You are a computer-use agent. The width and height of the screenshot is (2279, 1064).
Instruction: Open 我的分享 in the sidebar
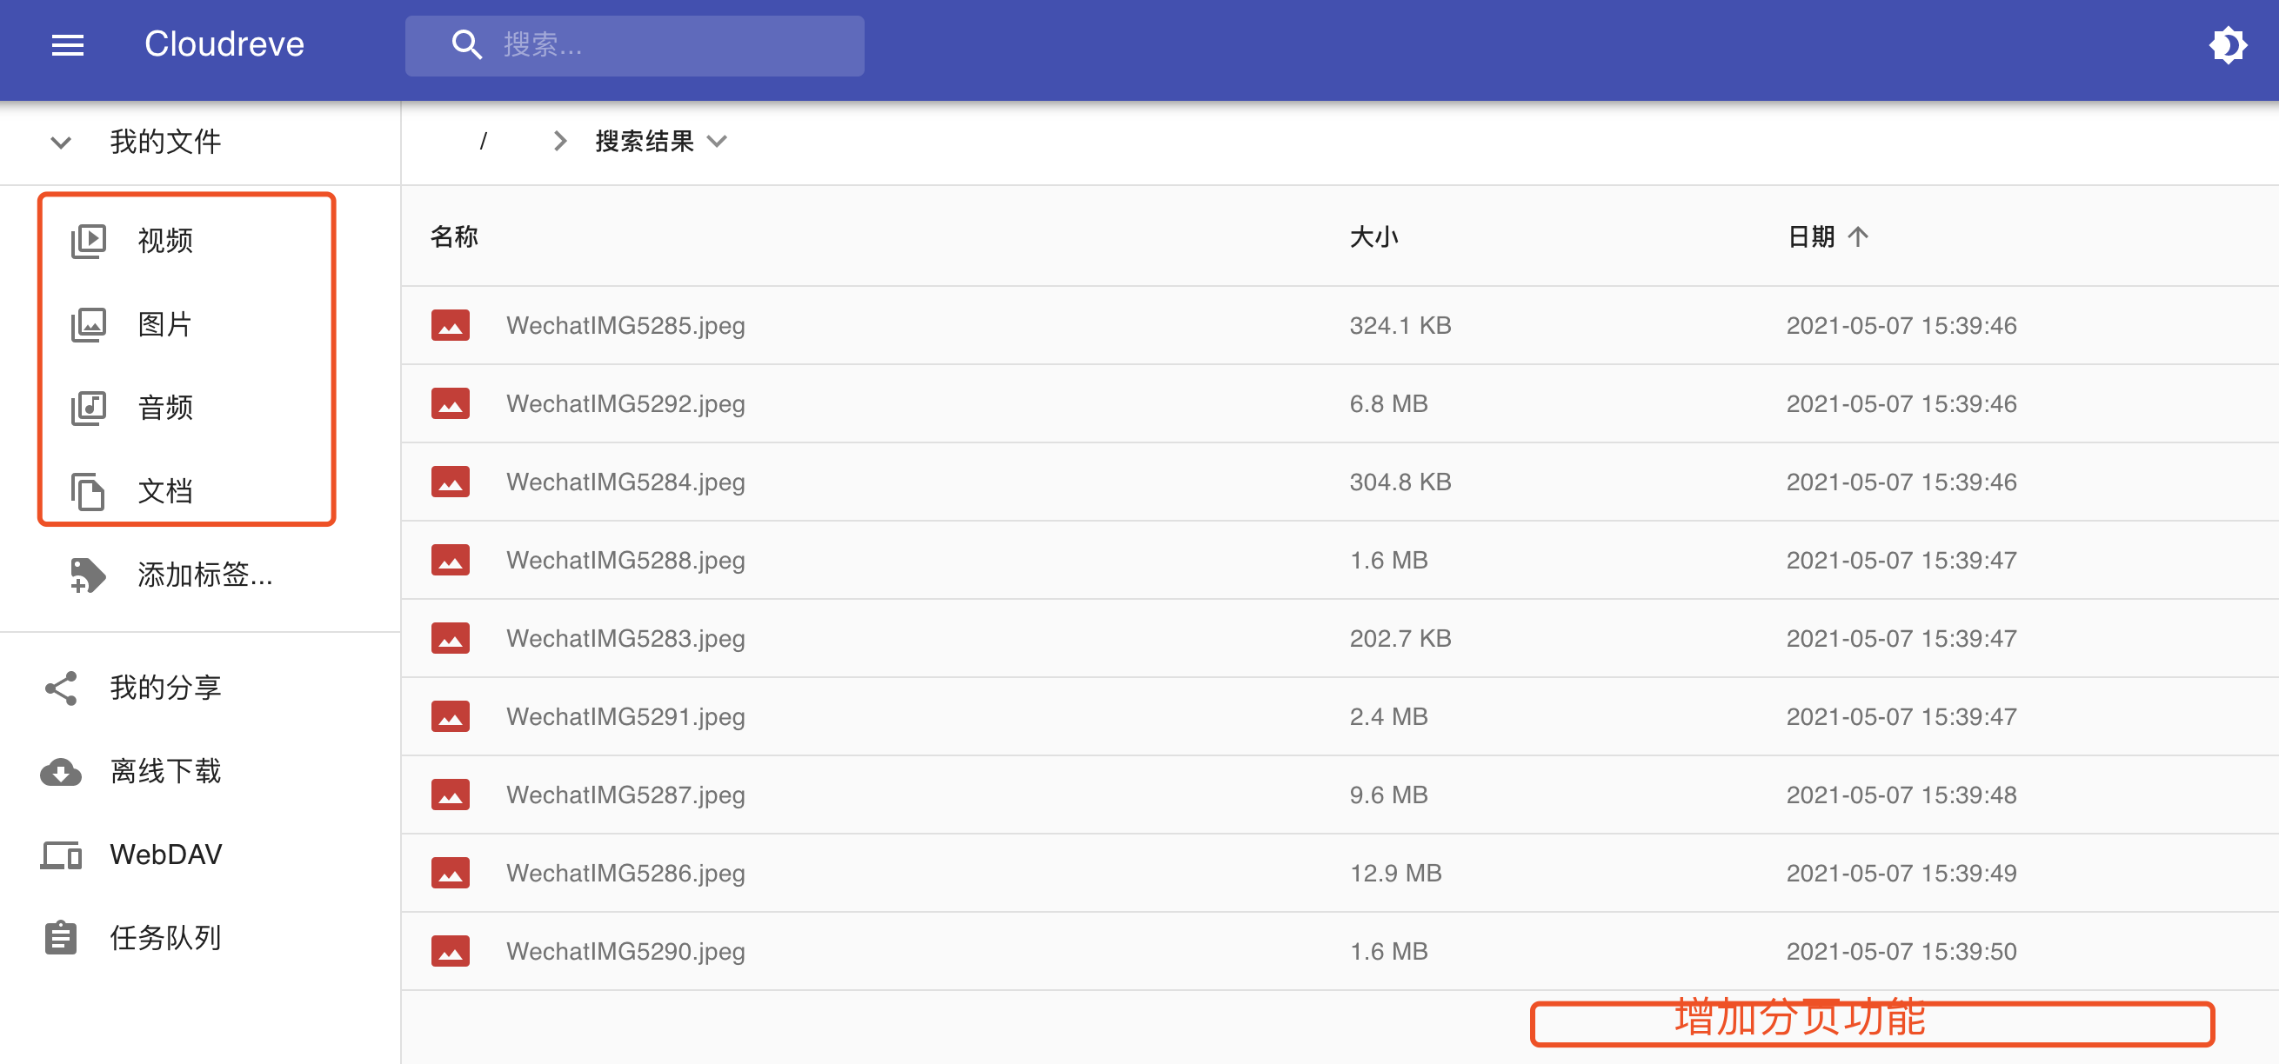pos(165,688)
